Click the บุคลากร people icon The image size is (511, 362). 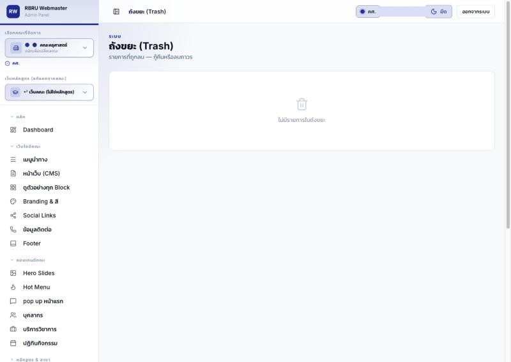13,315
